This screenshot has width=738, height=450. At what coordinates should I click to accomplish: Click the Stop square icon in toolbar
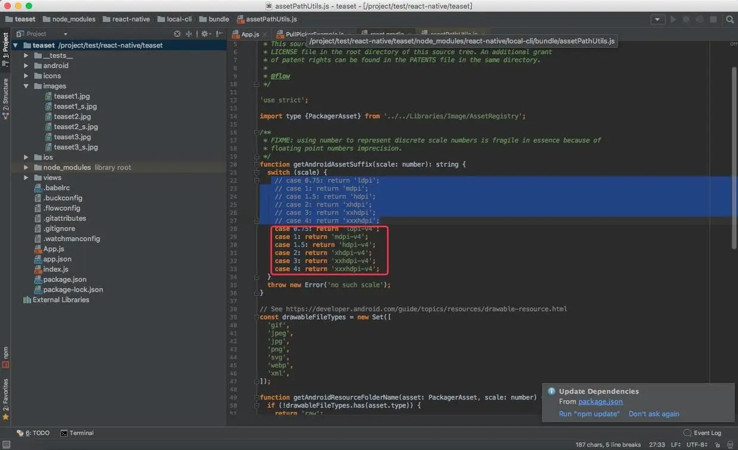point(713,19)
